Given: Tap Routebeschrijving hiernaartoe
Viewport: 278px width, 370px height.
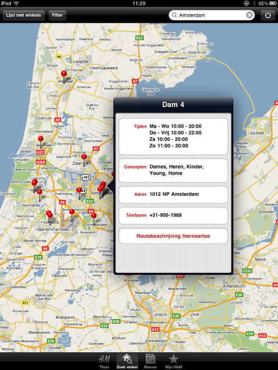Looking at the screenshot, I should click(173, 236).
